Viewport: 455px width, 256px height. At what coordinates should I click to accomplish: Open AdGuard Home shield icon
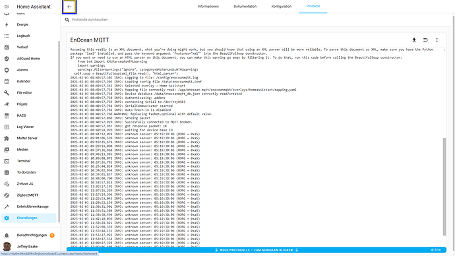tap(7, 59)
